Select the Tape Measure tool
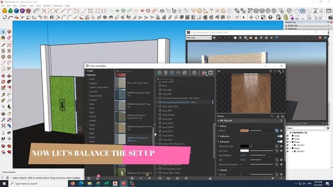This screenshot has height=187, width=333. [x=3, y=95]
